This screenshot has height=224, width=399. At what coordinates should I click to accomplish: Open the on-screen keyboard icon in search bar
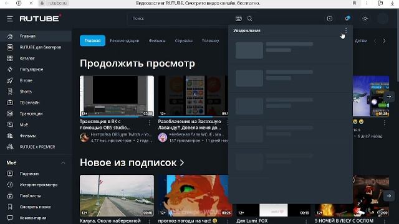[x=238, y=19]
